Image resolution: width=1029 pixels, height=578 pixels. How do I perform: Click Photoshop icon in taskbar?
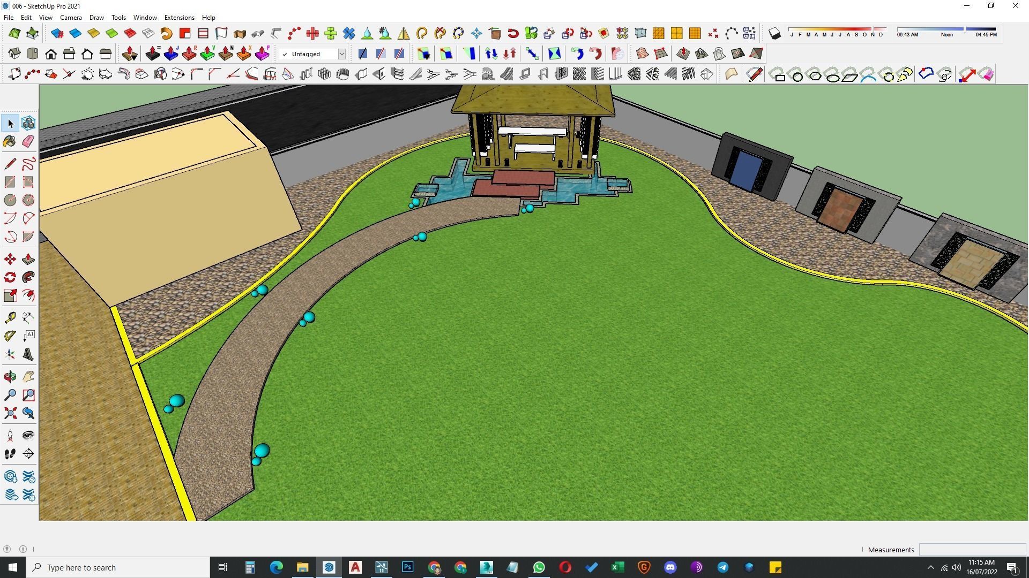point(407,567)
